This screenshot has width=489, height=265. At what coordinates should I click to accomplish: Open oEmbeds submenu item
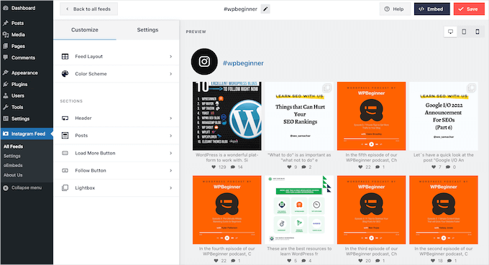(13, 165)
